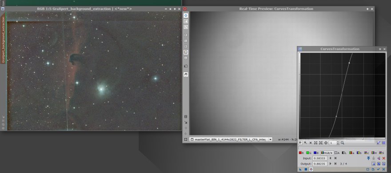This screenshot has height=173, width=391.
Task: Switch to the RGB/K channel curve
Action: click(x=327, y=153)
